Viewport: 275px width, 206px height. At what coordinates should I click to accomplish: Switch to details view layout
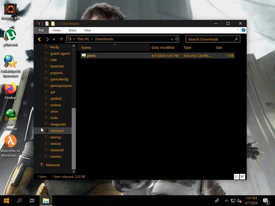pyautogui.click(x=237, y=176)
